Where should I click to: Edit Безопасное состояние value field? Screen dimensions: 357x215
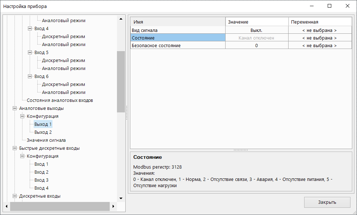pos(256,46)
